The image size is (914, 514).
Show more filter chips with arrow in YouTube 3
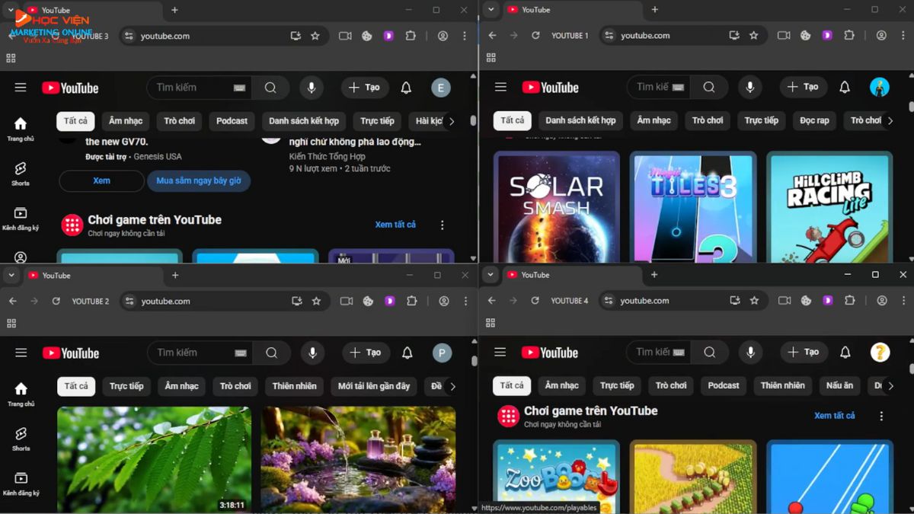[x=452, y=121]
